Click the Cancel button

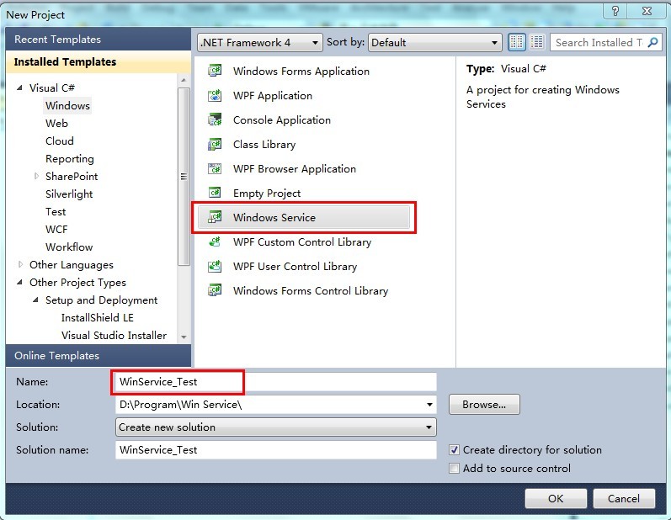coord(624,499)
